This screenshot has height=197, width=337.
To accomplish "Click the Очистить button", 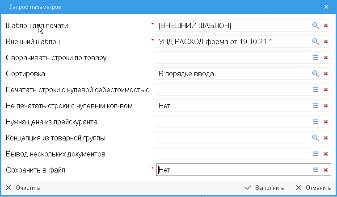I will [23, 188].
